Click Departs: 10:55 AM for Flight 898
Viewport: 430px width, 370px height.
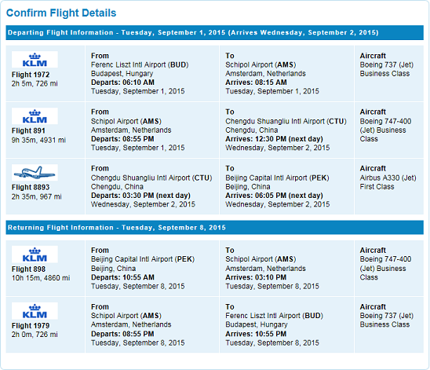click(122, 277)
